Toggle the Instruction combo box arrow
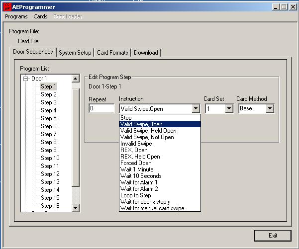This screenshot has height=249, width=299. click(196, 108)
